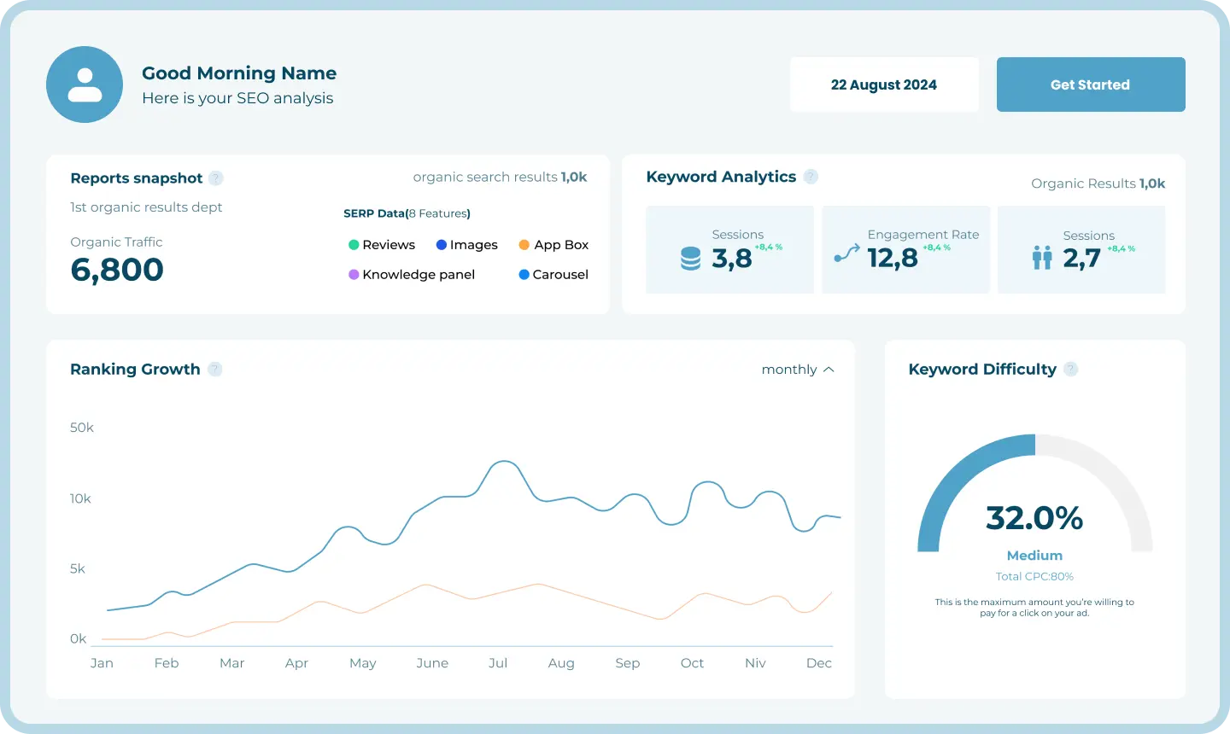Click the Organic Results 1,0k text
Viewport: 1230px width, 734px height.
point(1098,183)
